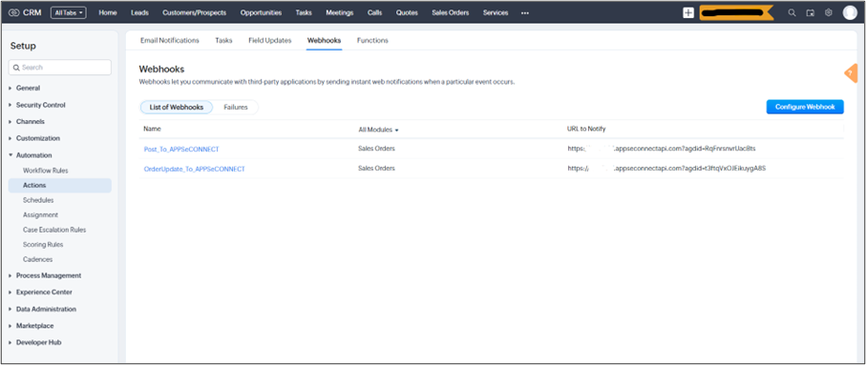Switch to the Failures view
The image size is (866, 365).
[236, 107]
